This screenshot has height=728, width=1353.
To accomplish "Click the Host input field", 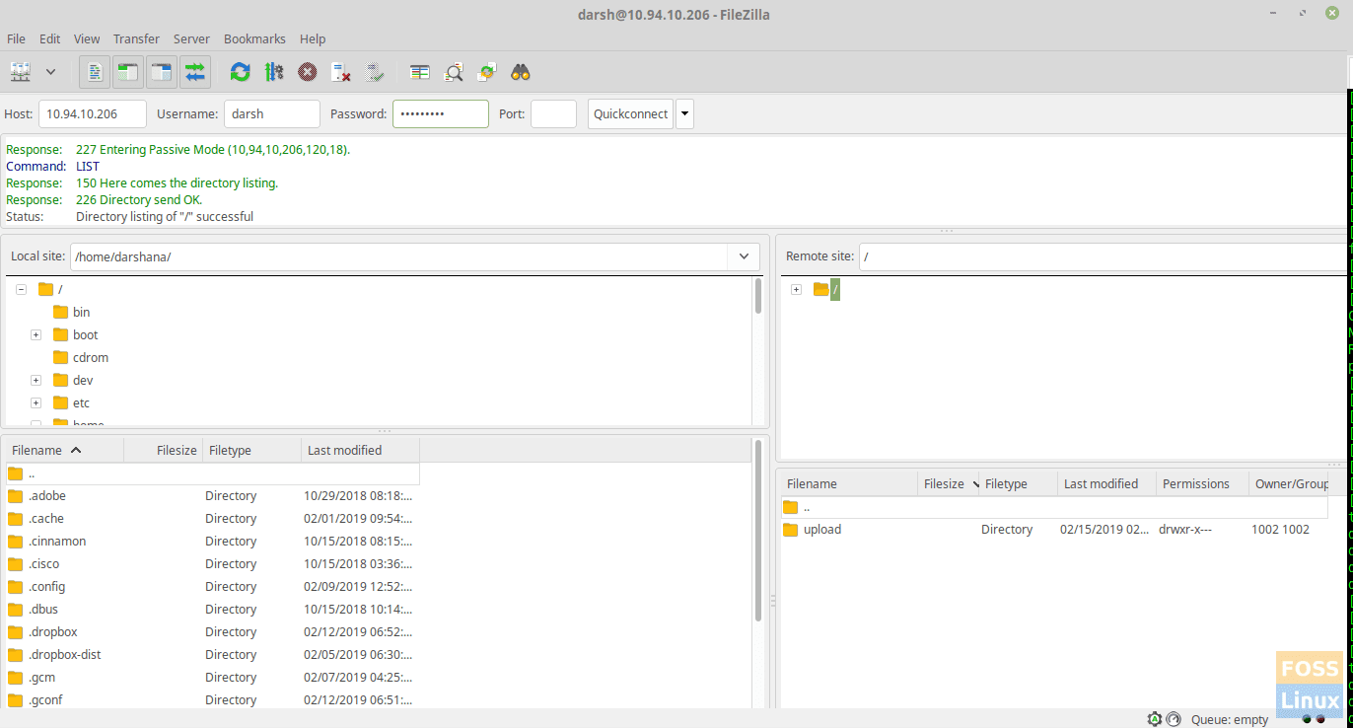I will click(93, 113).
